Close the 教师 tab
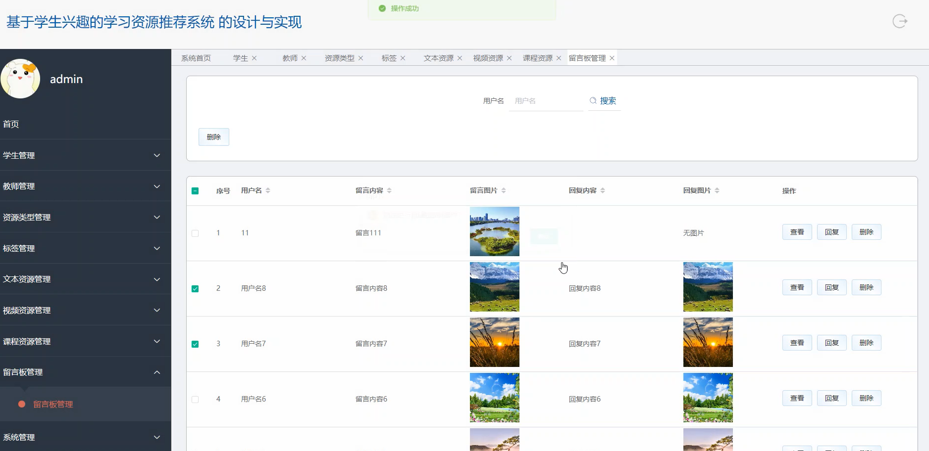This screenshot has width=929, height=451. tap(304, 58)
